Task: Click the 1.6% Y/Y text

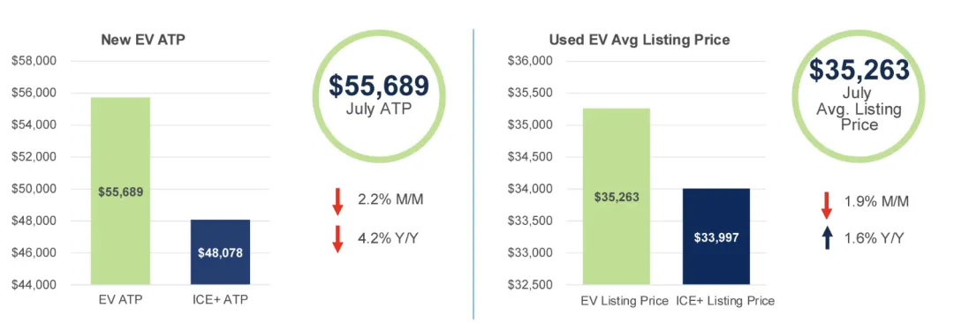Action: 872,238
